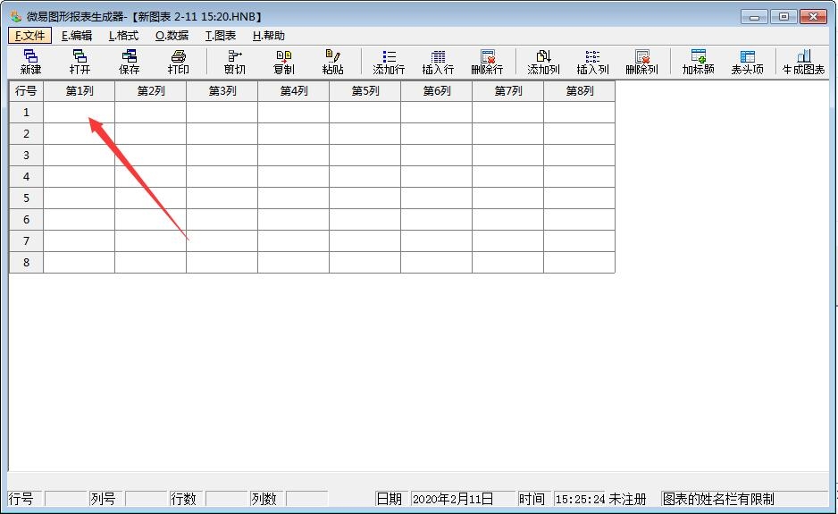
Task: Insert a row with 插入行
Action: (438, 62)
